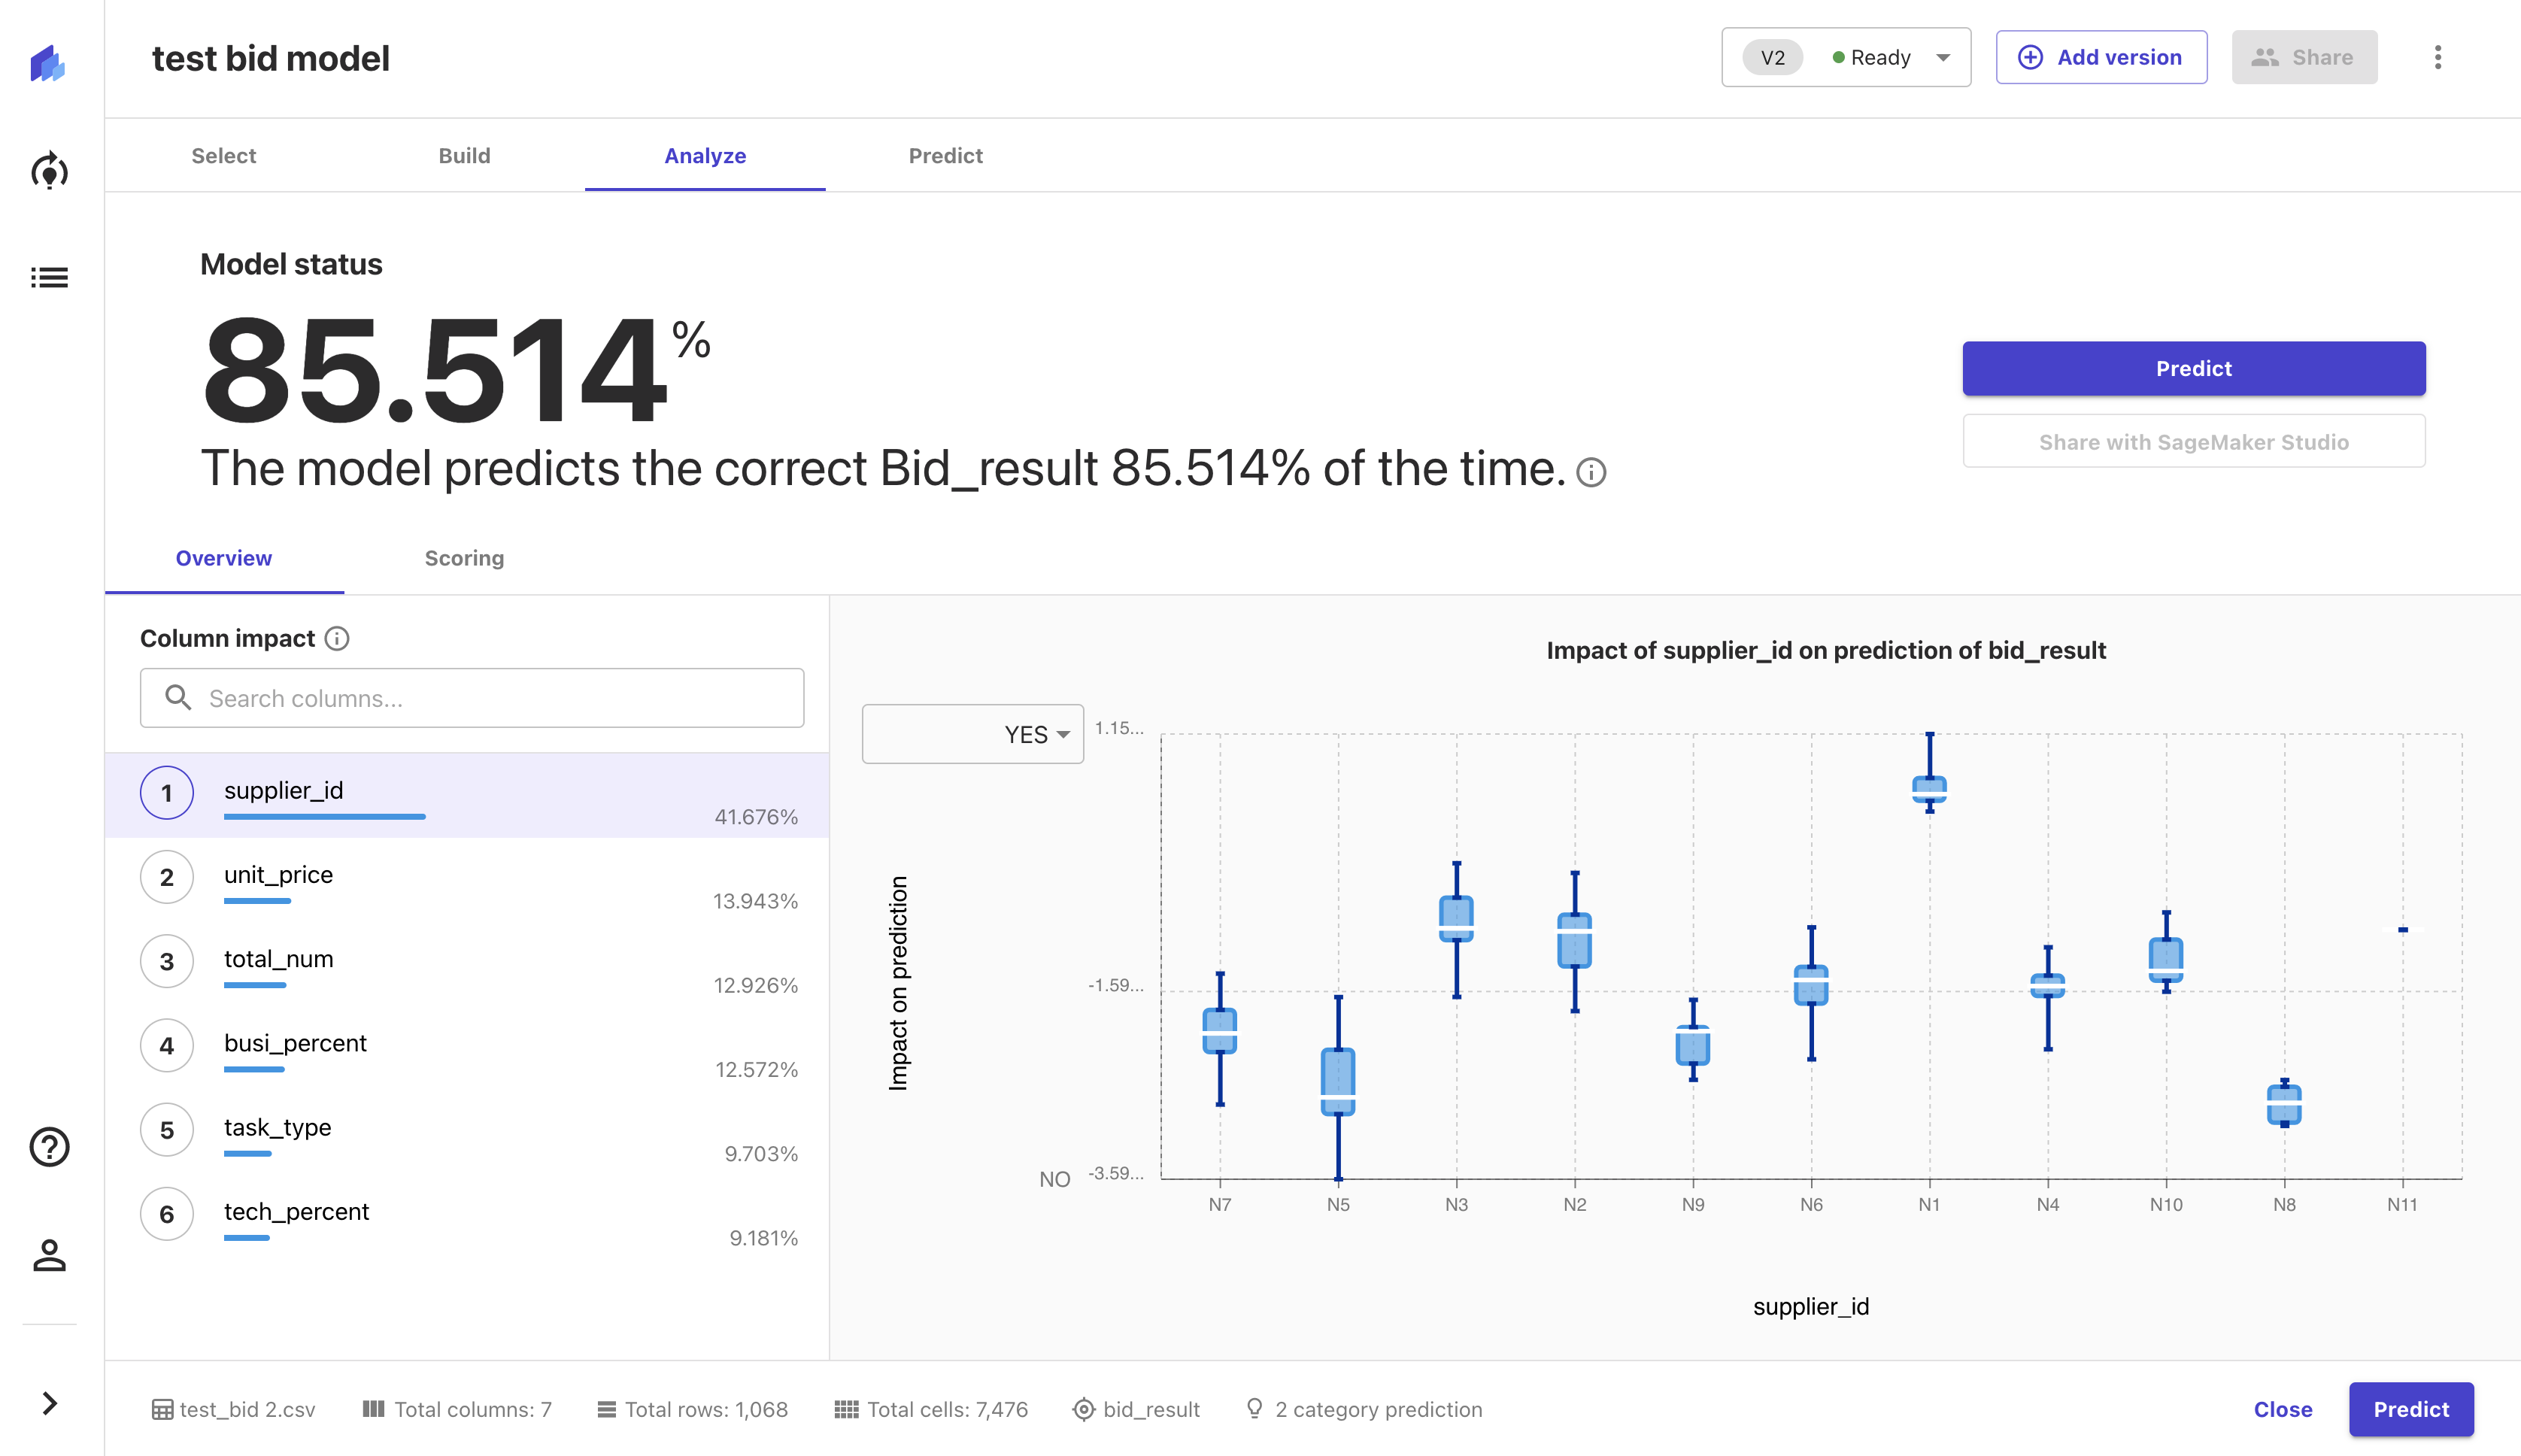The width and height of the screenshot is (2521, 1456).
Task: Expand the left sidebar with chevron
Action: pyautogui.click(x=49, y=1403)
